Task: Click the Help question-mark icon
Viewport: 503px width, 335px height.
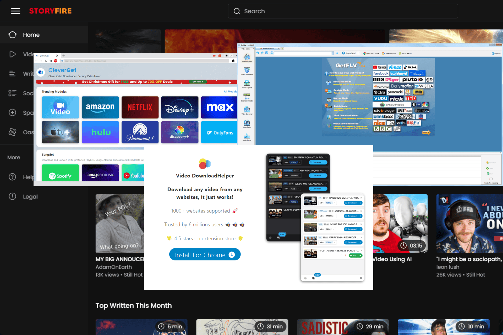Action: 12,177
